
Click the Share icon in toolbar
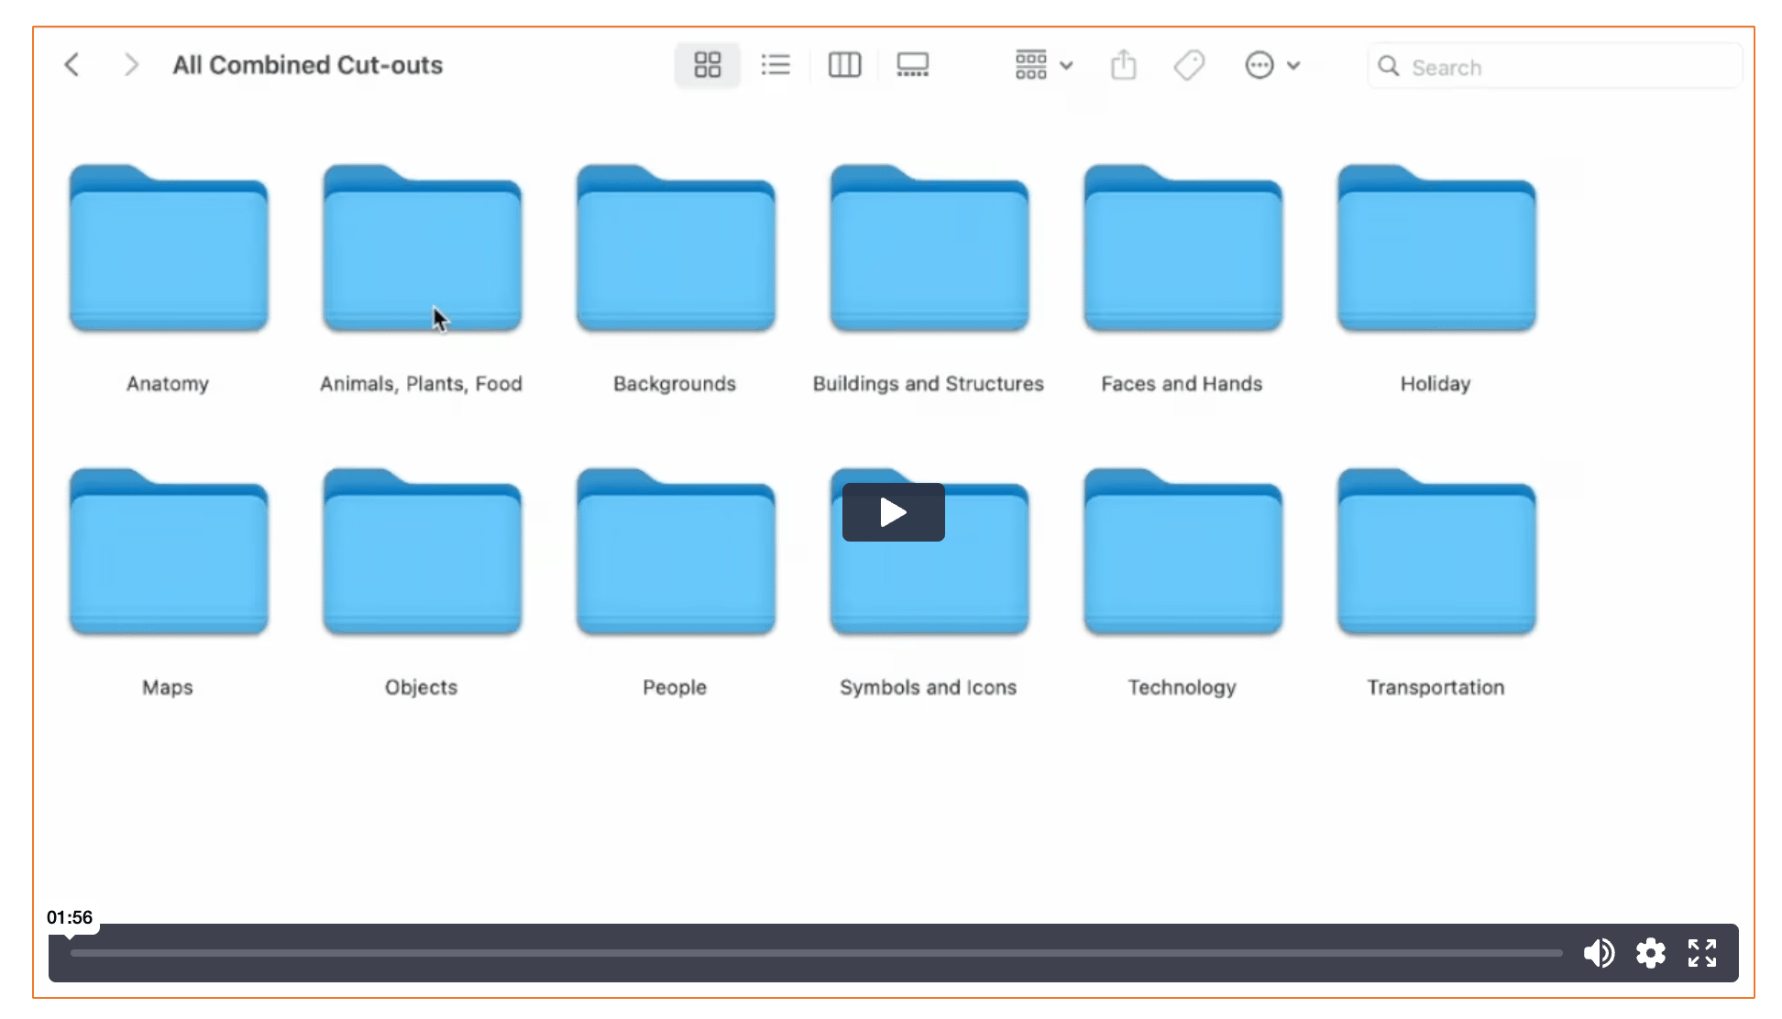1123,65
